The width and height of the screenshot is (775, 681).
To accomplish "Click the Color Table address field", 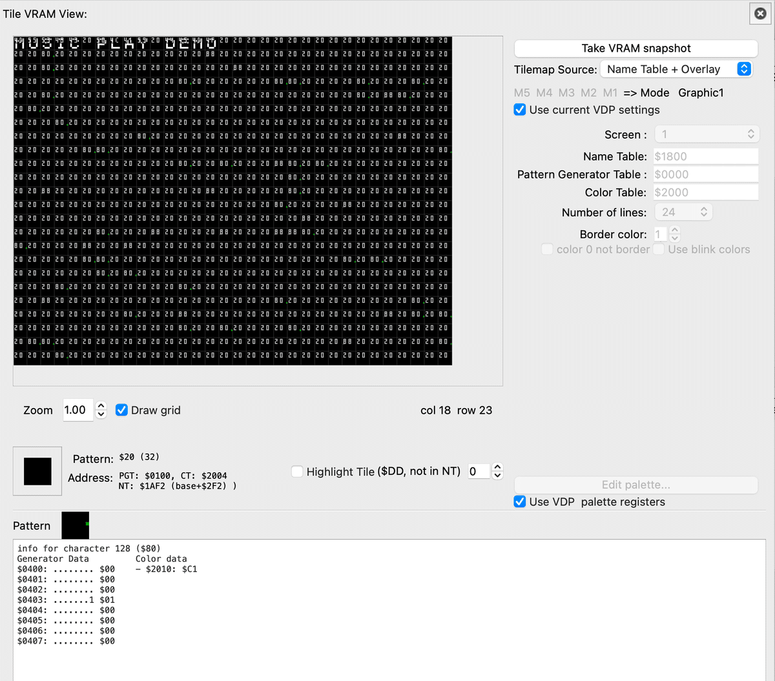I will coord(705,192).
